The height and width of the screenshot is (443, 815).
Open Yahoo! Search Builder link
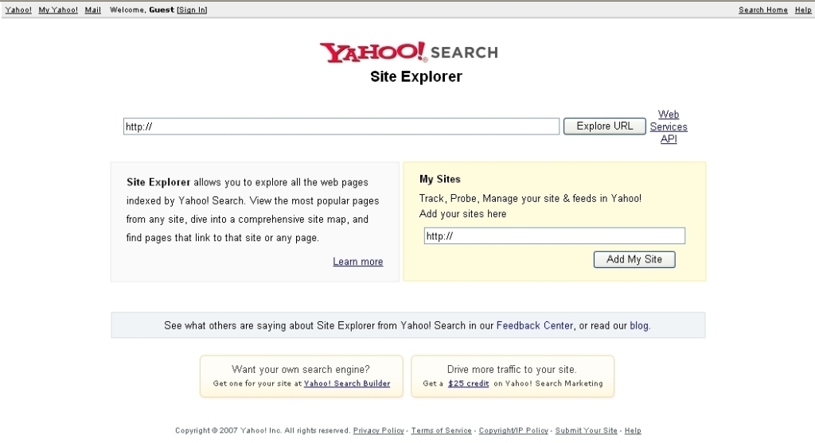[x=347, y=383]
